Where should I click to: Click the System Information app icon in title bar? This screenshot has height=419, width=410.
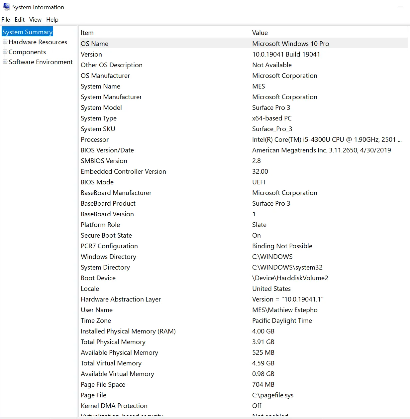pyautogui.click(x=6, y=7)
